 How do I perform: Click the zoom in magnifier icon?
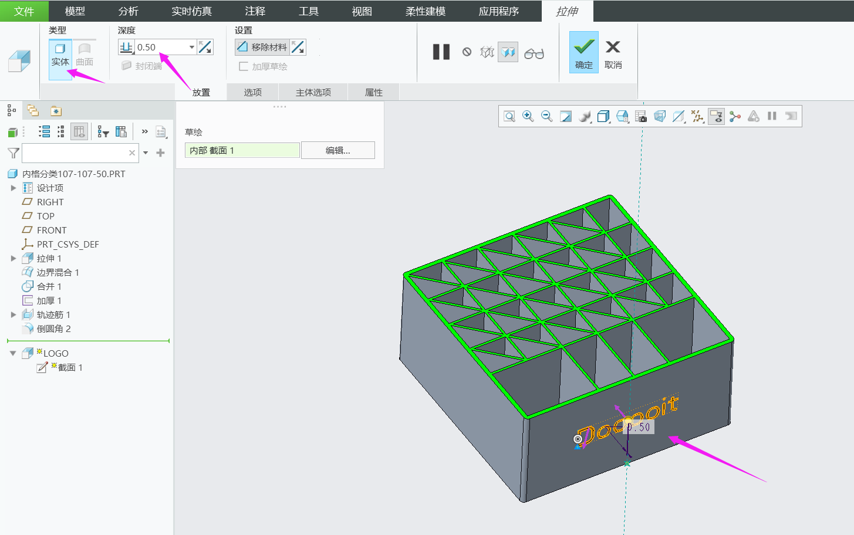(528, 116)
